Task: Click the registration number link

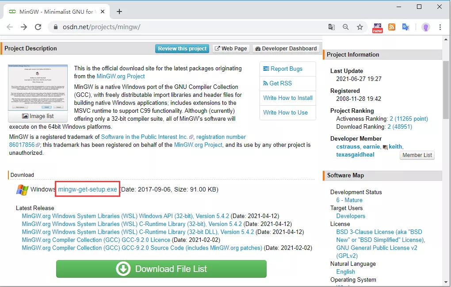Action: tap(221, 137)
